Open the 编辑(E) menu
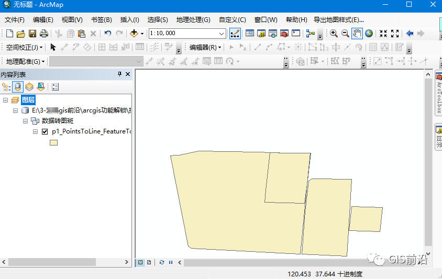 coord(43,20)
